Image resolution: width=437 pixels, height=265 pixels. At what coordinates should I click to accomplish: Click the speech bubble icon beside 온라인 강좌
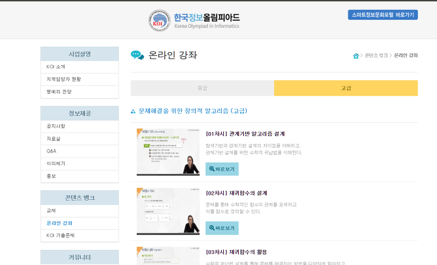pos(138,55)
